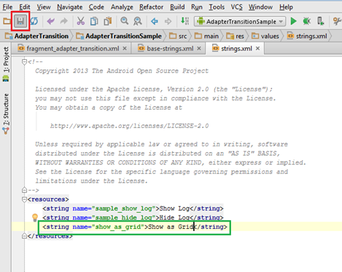
Task: Open the View menu
Action: pyautogui.click(x=44, y=7)
